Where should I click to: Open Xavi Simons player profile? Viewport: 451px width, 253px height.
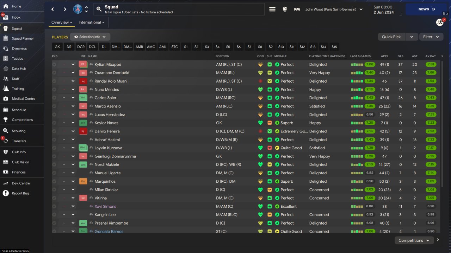pyautogui.click(x=105, y=206)
